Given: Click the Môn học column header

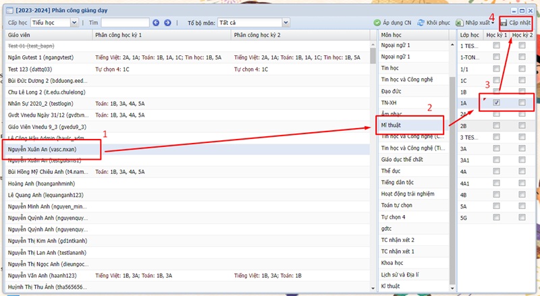Looking at the screenshot, I should [x=413, y=35].
